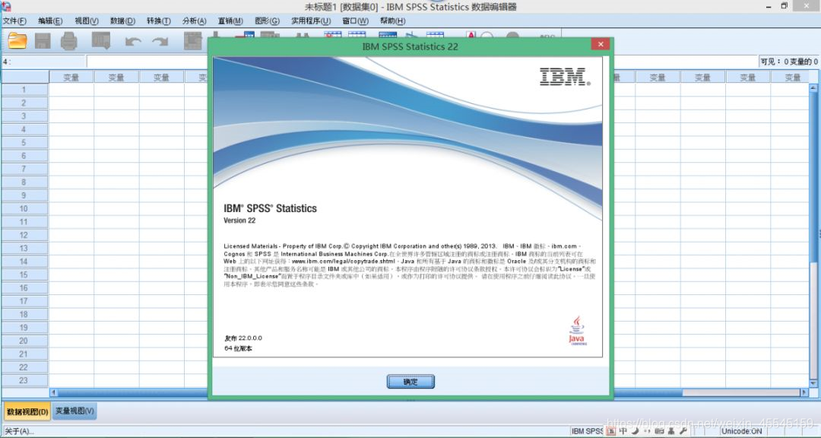The image size is (821, 438).
Task: Open the 直销(M) menu
Action: [x=230, y=21]
